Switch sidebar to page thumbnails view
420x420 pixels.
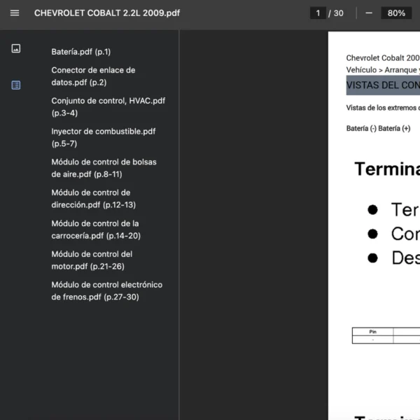pos(16,48)
